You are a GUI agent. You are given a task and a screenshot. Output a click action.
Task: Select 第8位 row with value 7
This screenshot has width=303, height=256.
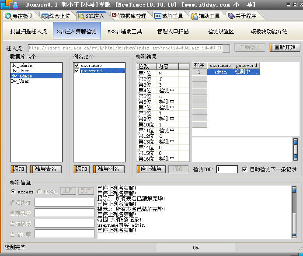[163, 113]
